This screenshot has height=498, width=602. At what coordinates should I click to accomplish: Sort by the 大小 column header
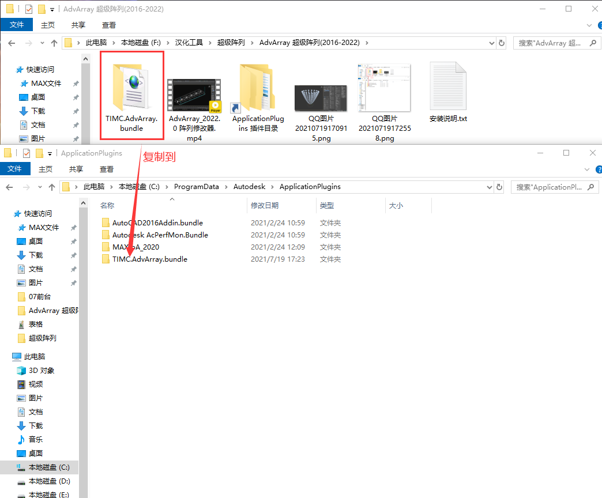point(396,206)
